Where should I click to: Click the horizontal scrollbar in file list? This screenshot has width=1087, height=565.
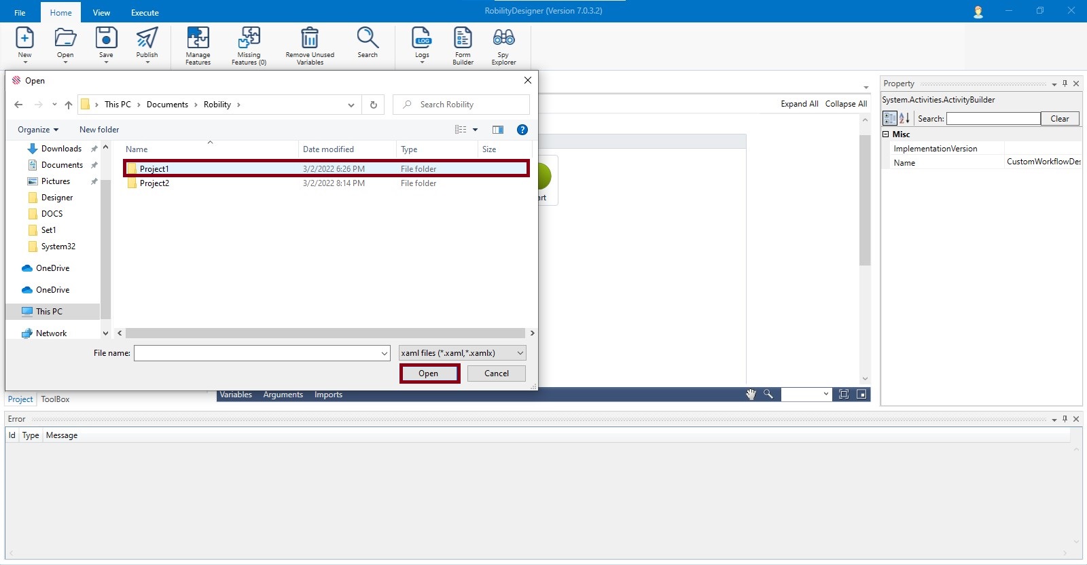point(325,333)
